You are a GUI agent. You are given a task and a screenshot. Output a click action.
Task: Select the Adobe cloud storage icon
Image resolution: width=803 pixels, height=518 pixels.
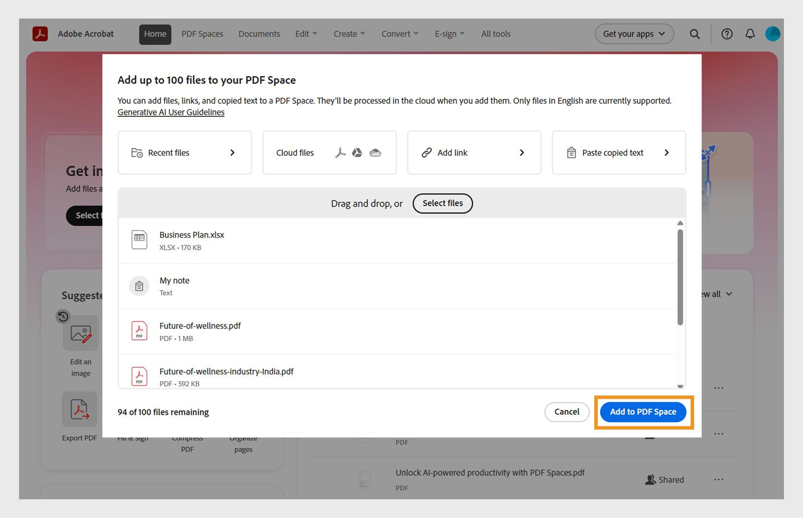341,152
